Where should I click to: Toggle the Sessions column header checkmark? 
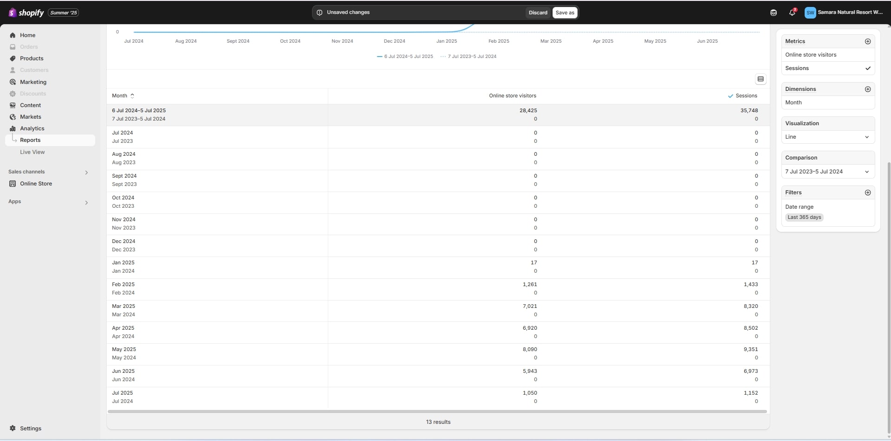coord(730,96)
